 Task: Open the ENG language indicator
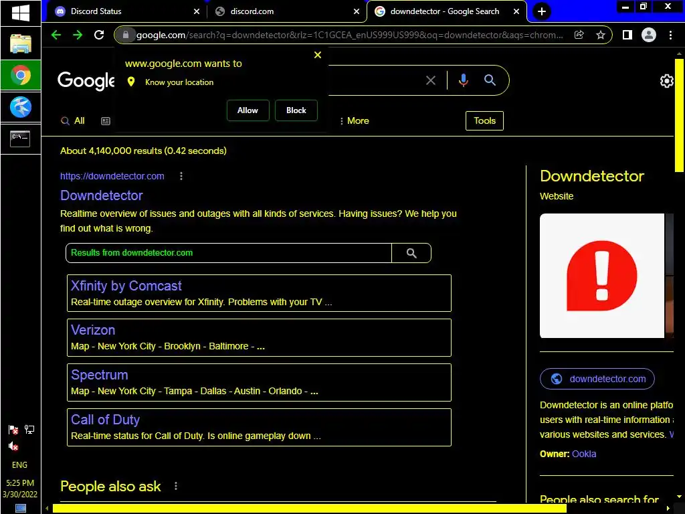[19, 465]
